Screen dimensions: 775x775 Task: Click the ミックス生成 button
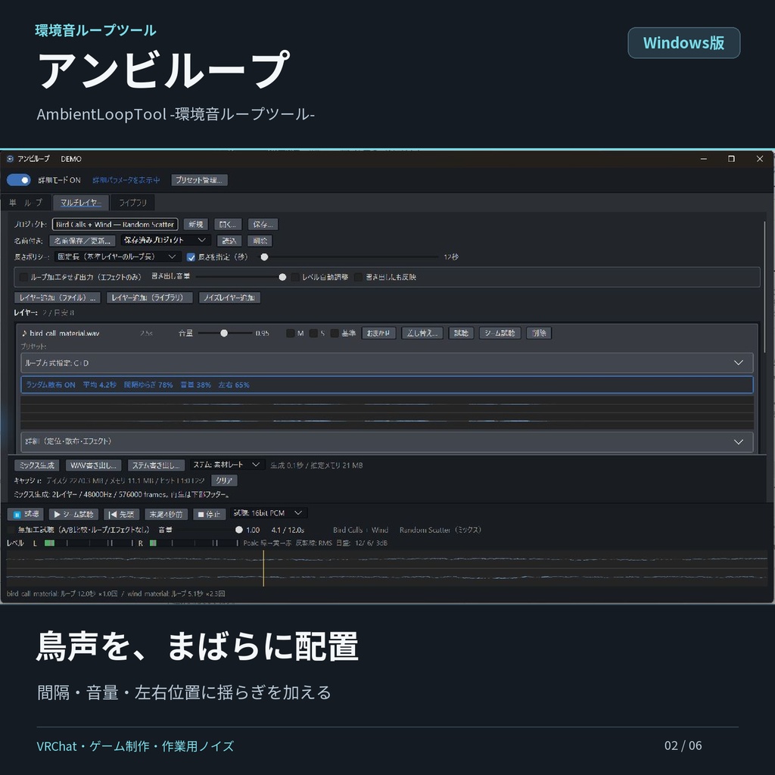coord(36,465)
